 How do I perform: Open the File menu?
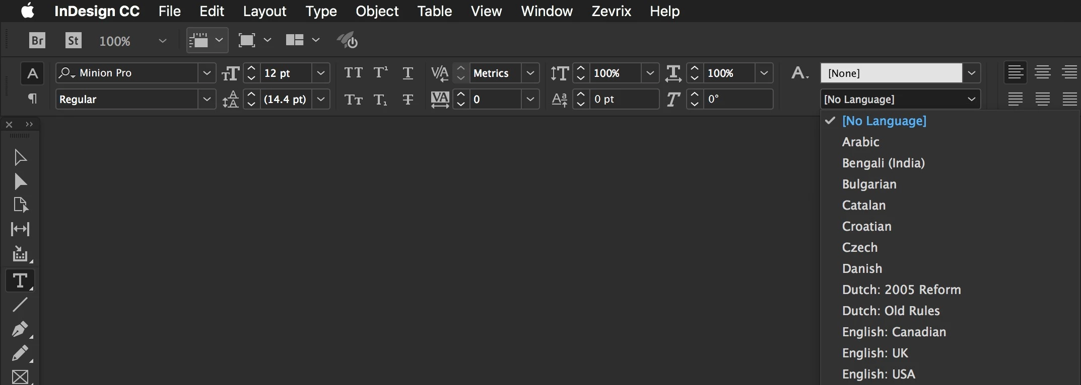pyautogui.click(x=169, y=11)
